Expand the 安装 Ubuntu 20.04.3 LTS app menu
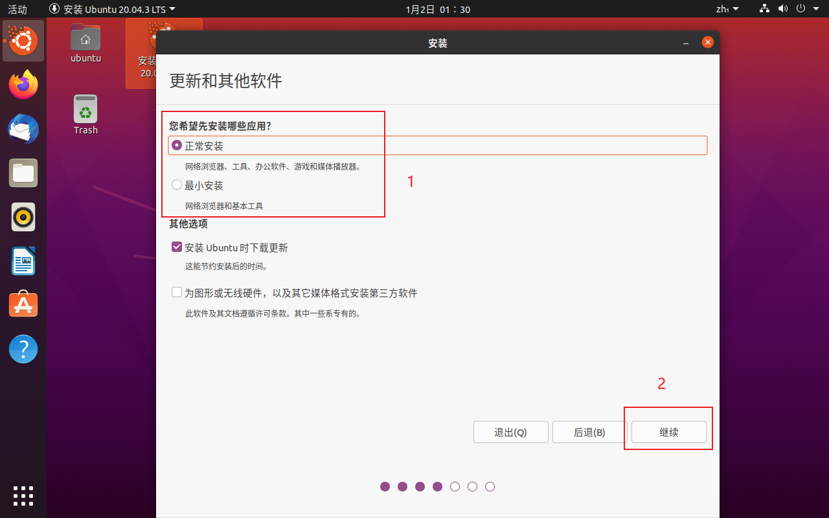The image size is (829, 518). point(112,9)
